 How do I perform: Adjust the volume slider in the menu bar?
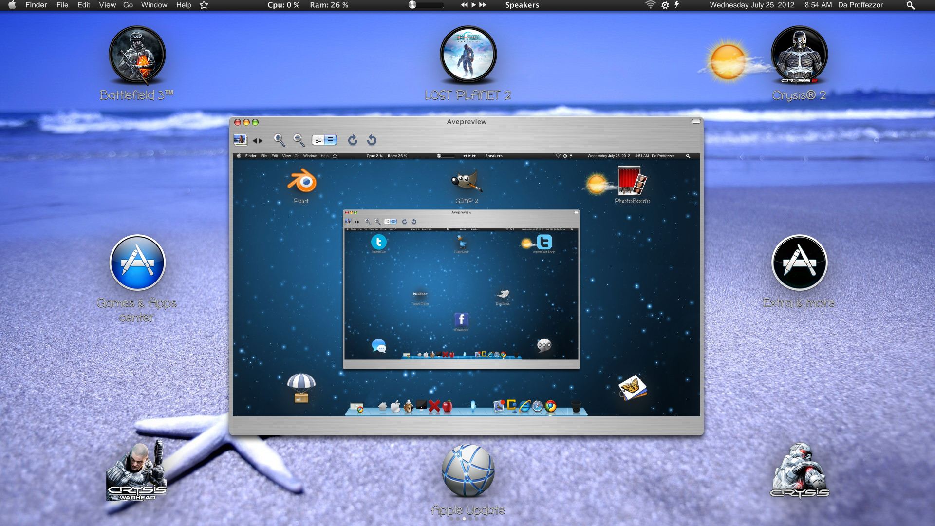coord(426,5)
